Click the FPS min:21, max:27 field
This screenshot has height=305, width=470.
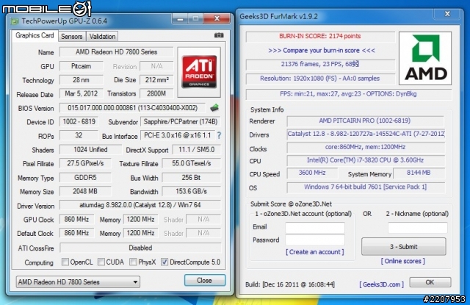click(349, 94)
